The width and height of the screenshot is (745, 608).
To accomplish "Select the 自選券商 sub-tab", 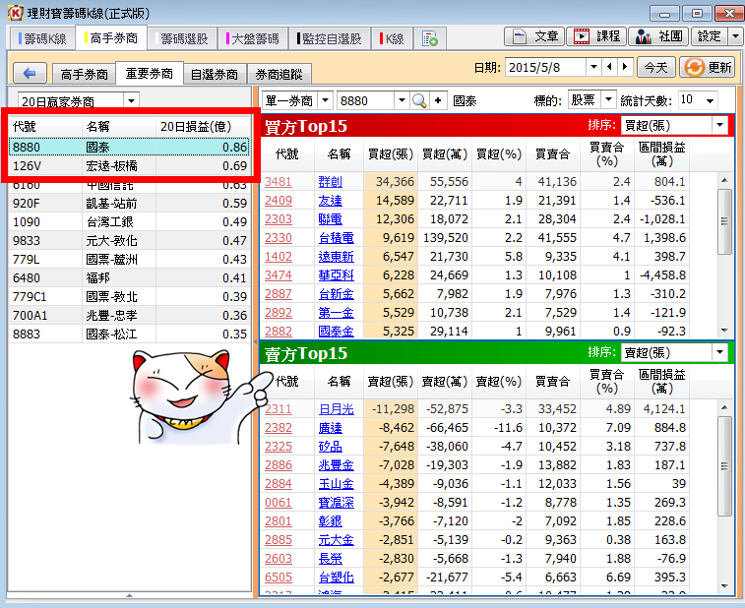I will (215, 74).
